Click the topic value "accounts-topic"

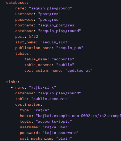54,122
